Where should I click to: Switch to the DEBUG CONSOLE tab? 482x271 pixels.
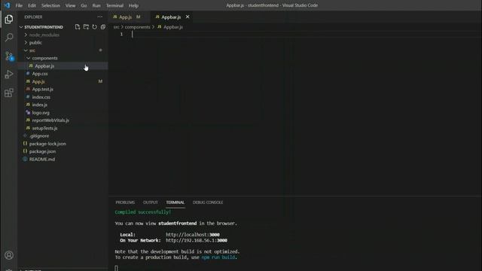tap(208, 202)
